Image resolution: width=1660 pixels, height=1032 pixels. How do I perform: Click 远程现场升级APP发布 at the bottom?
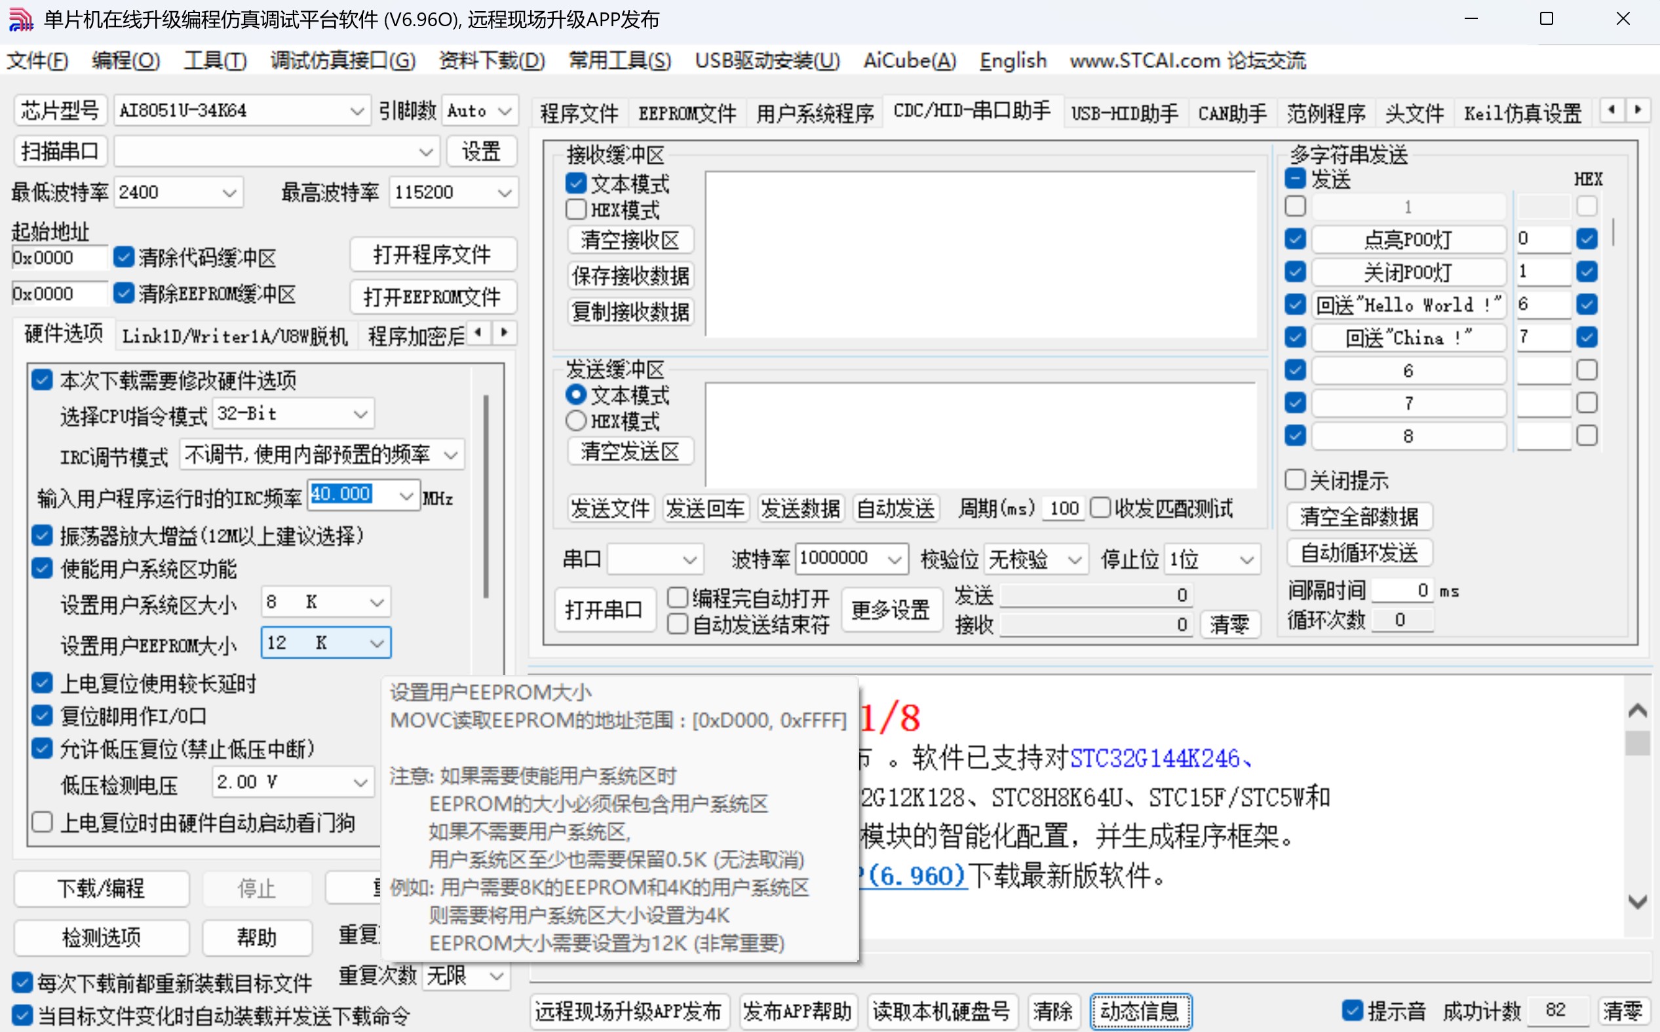(x=628, y=1012)
